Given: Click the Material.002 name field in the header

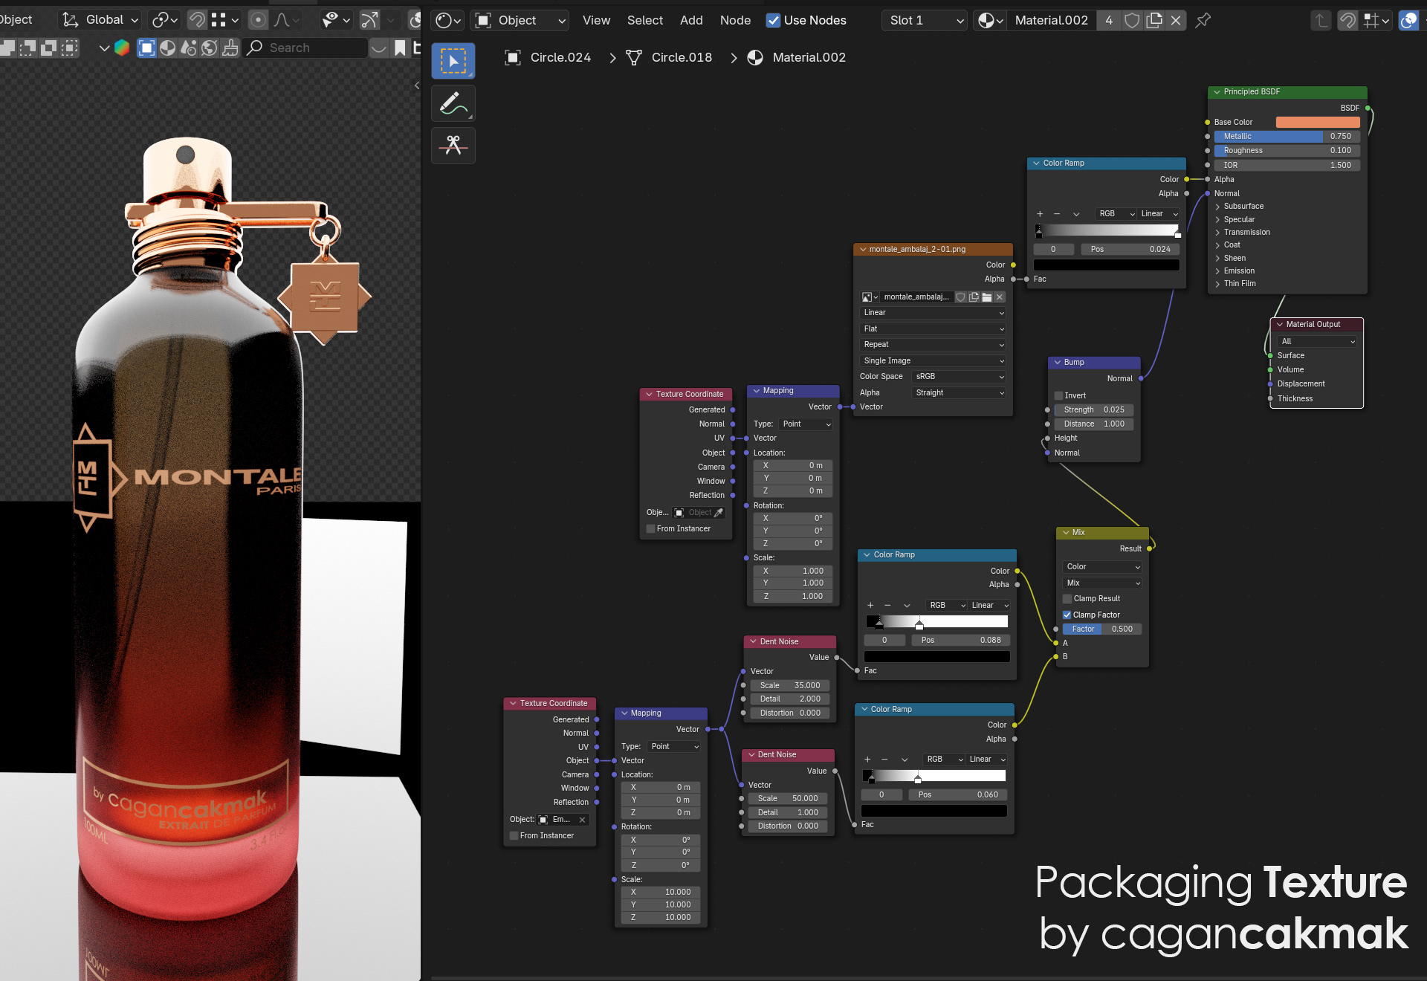Looking at the screenshot, I should coord(1051,20).
